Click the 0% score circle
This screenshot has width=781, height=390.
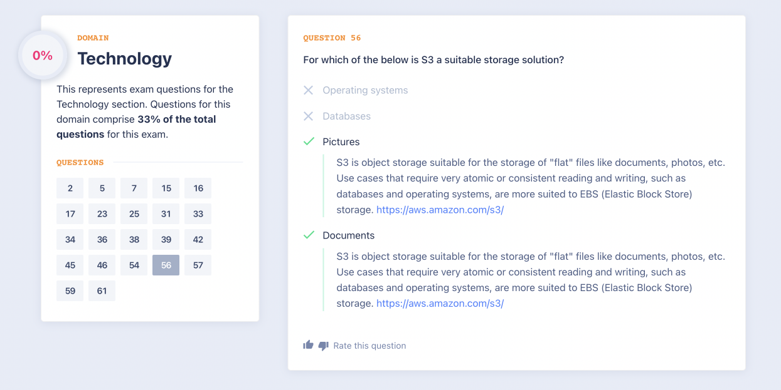(x=43, y=56)
